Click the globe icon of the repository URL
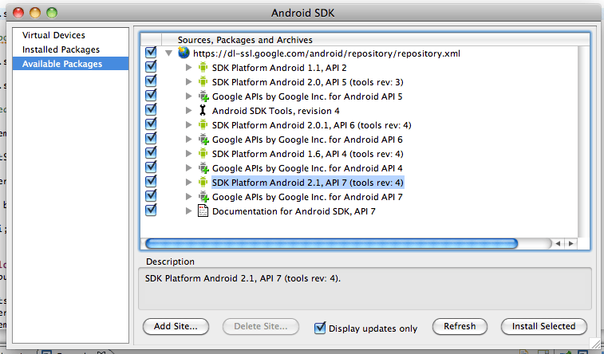604x354 pixels. [184, 53]
